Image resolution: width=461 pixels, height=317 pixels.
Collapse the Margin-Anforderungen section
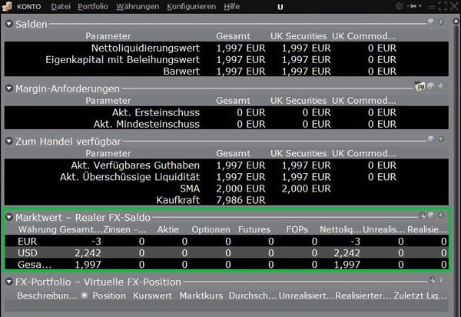8,88
